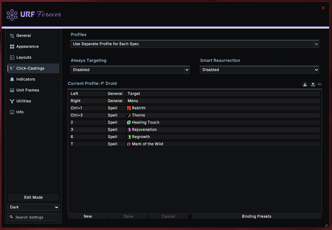Viewport: 332px width, 230px height.
Task: Show the Info section
Action: tap(33, 112)
